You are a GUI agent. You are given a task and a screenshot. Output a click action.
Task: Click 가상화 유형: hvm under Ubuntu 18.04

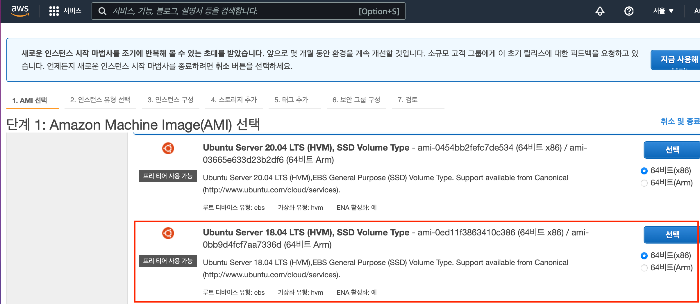300,292
